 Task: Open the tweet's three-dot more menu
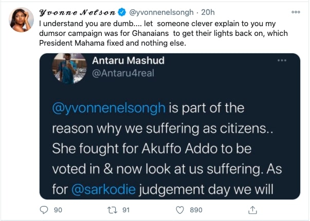point(296,12)
